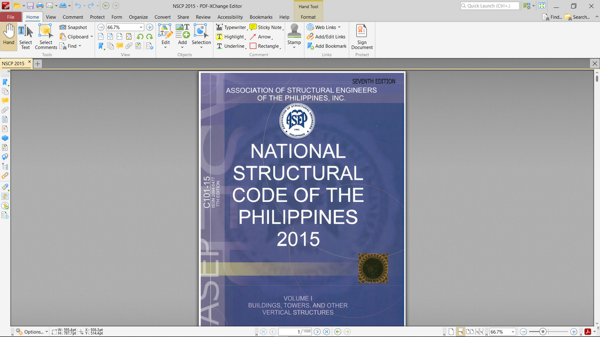600x337 pixels.
Task: Enable two pages facing layout
Action: pos(470,332)
